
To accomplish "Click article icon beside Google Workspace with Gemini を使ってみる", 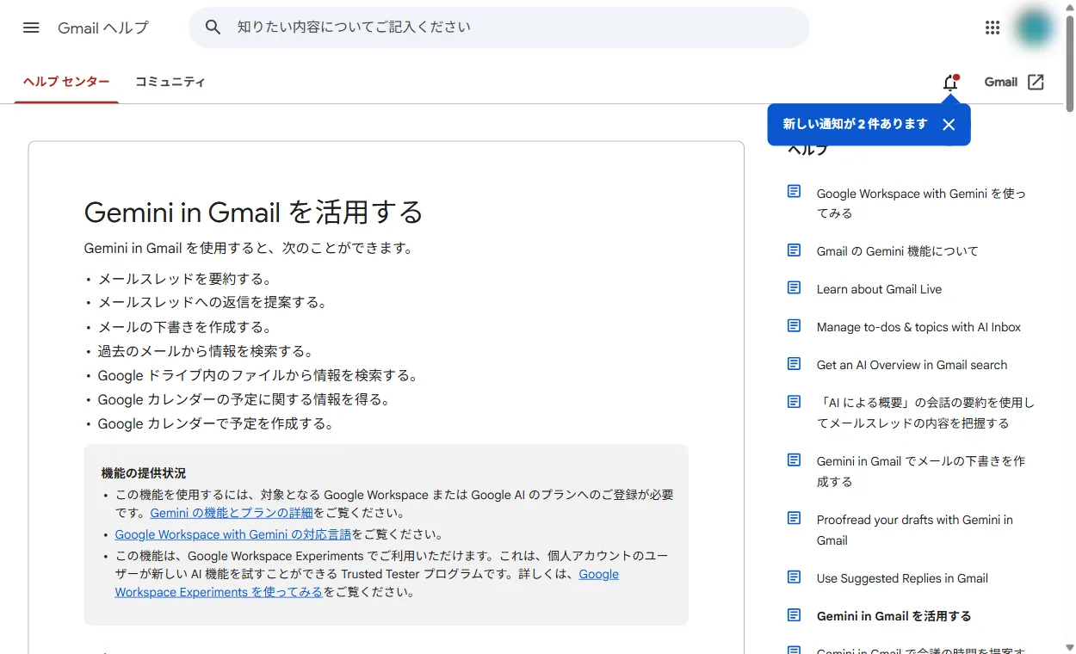I will pyautogui.click(x=794, y=192).
